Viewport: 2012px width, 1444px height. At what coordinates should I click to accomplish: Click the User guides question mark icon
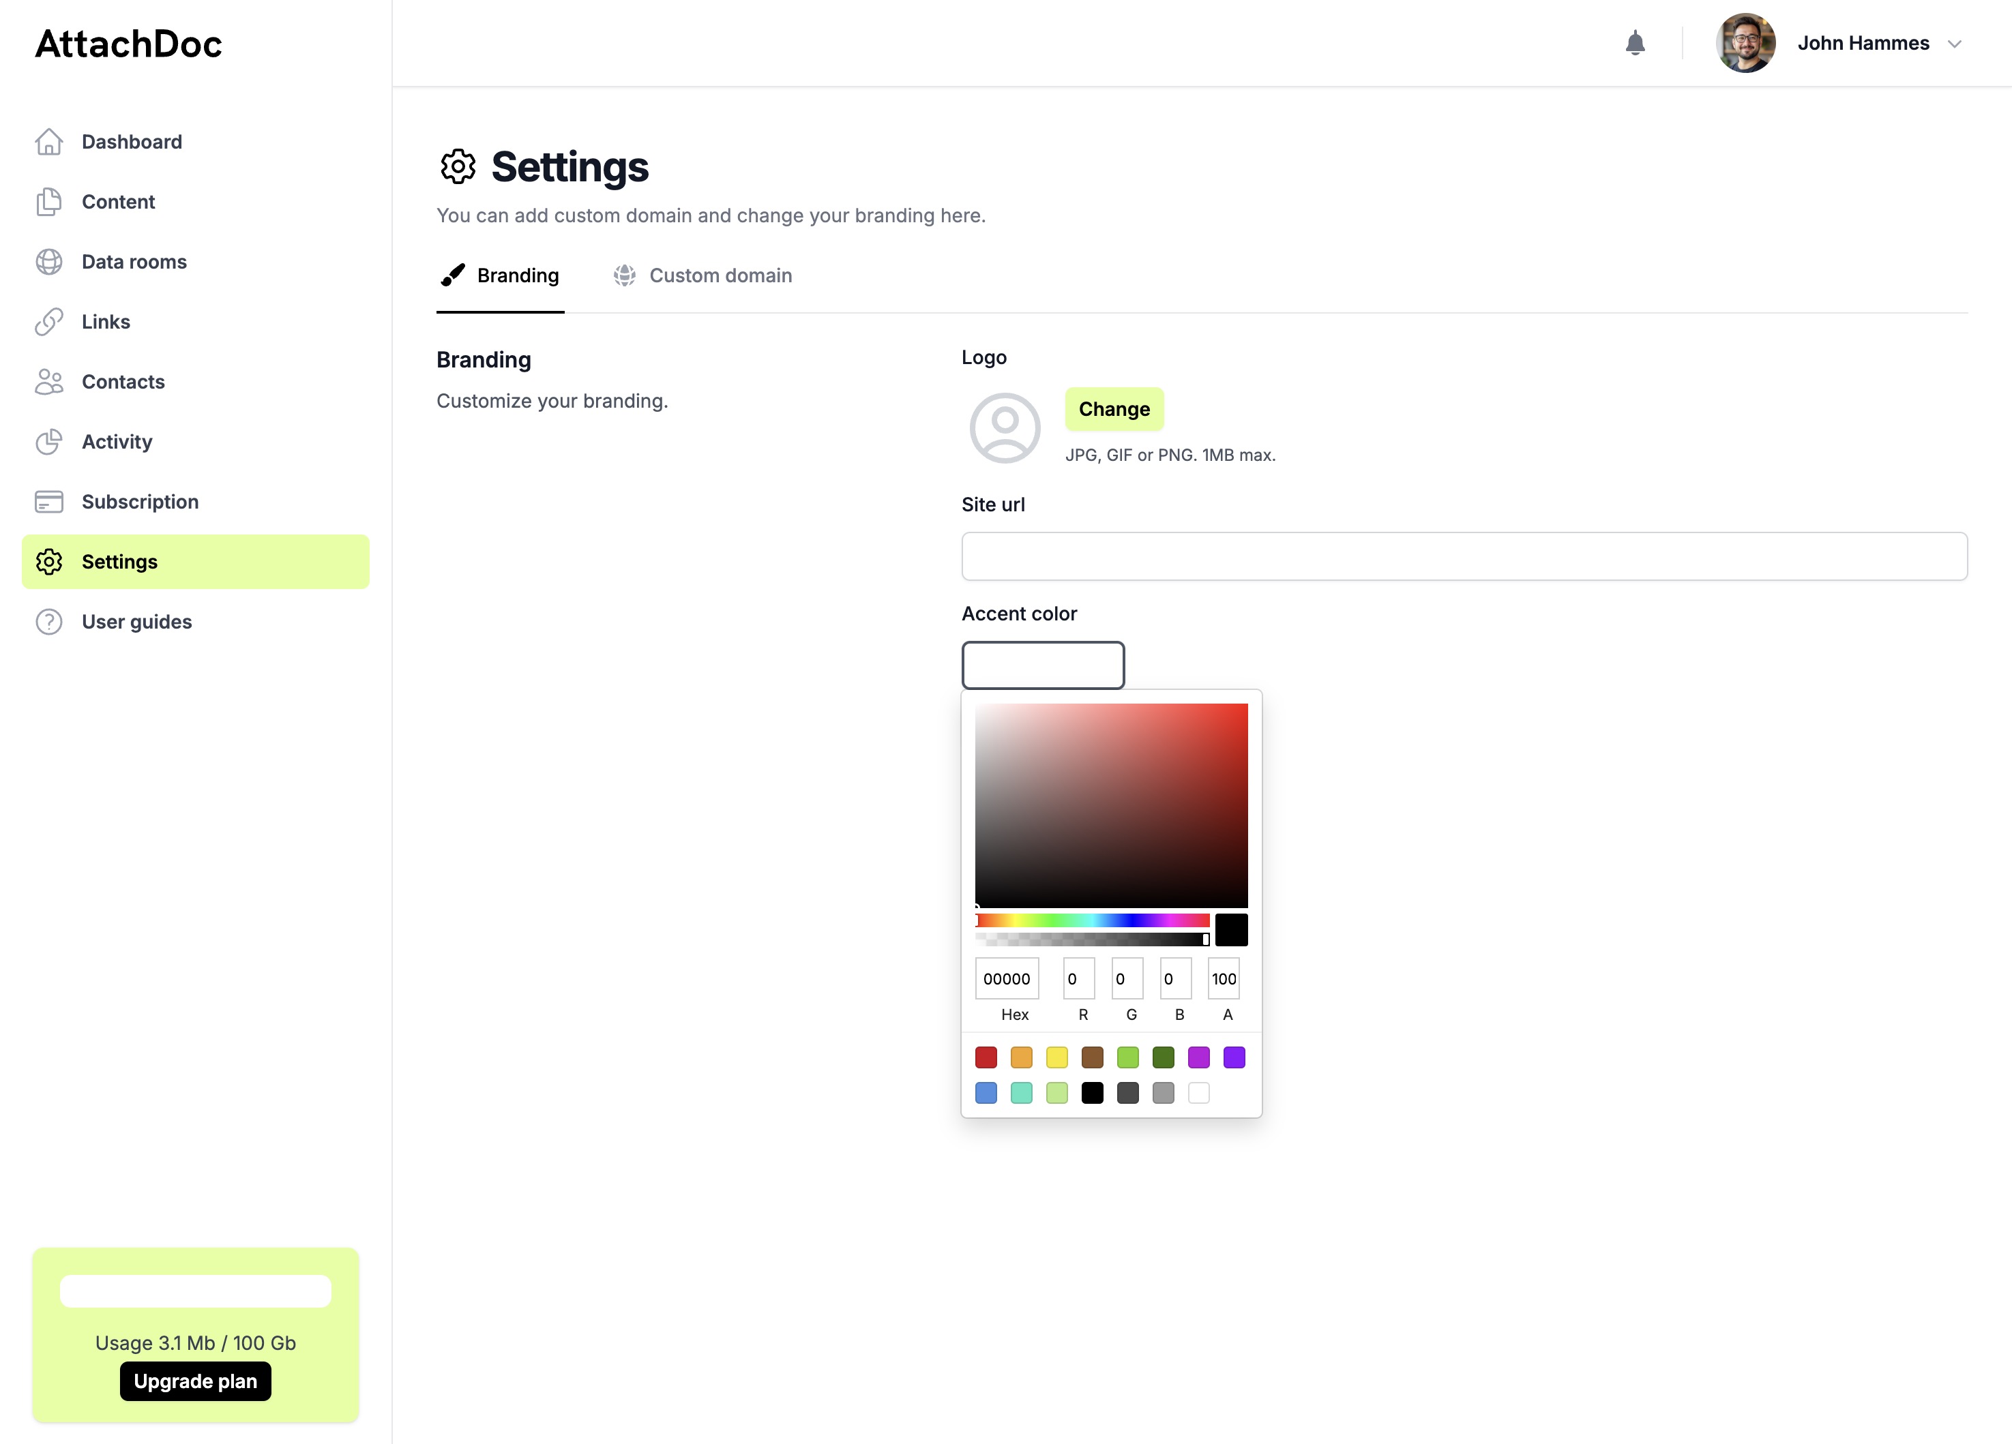coord(49,622)
